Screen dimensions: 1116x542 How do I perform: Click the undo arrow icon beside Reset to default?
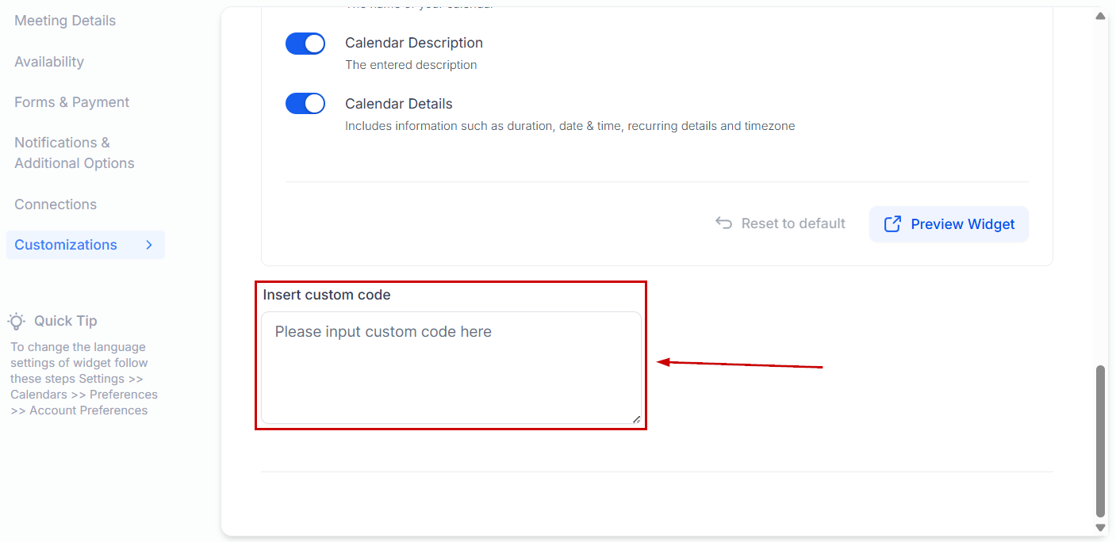(x=723, y=223)
